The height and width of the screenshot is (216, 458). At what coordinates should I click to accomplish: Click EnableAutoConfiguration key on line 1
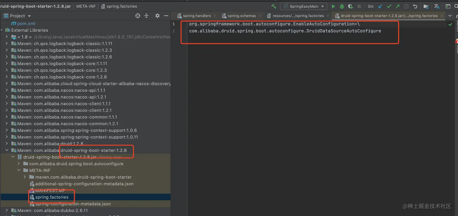323,24
